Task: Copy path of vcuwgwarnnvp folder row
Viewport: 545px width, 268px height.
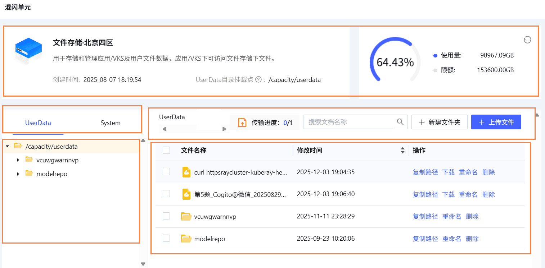Action: (x=425, y=217)
